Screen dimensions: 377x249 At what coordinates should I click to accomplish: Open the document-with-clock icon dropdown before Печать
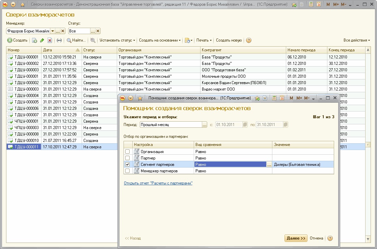click(188, 41)
